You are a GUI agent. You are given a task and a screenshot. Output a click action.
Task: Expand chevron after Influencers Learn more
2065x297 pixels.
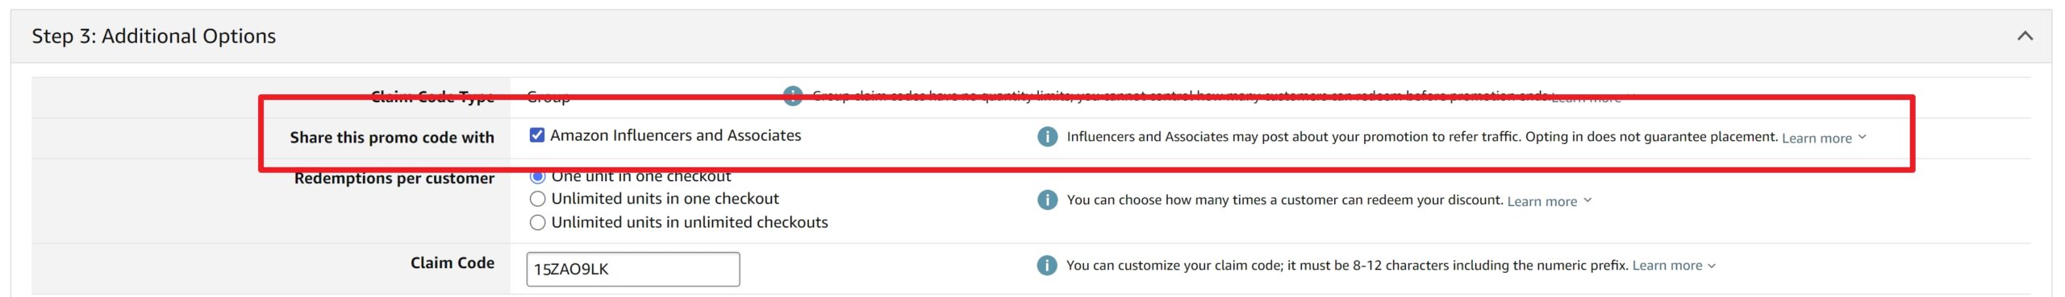coord(1862,137)
